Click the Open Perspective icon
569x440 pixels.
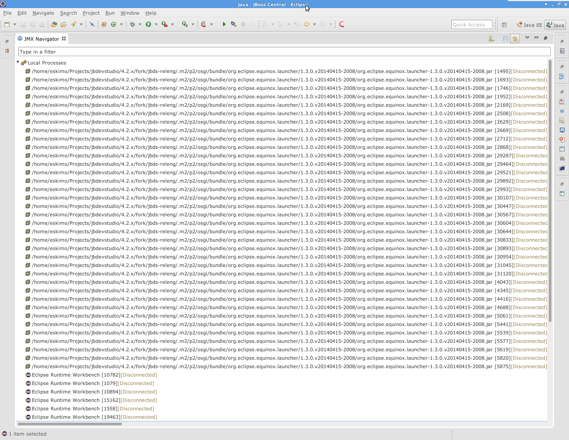coord(505,25)
